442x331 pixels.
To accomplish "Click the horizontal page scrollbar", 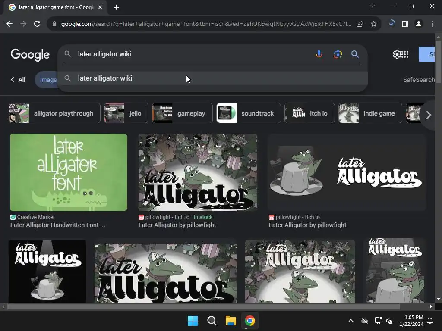I will coord(203,306).
